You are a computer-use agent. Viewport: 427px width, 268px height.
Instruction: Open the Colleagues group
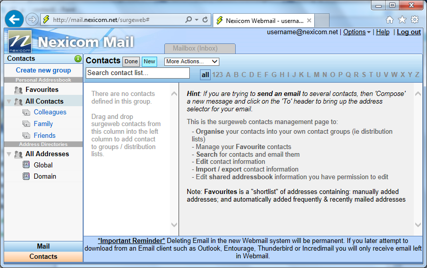pyautogui.click(x=50, y=112)
